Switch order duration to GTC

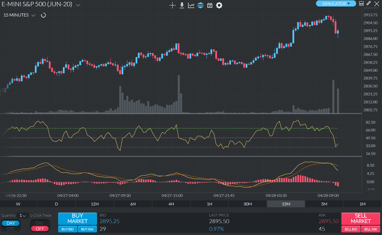tap(11, 228)
